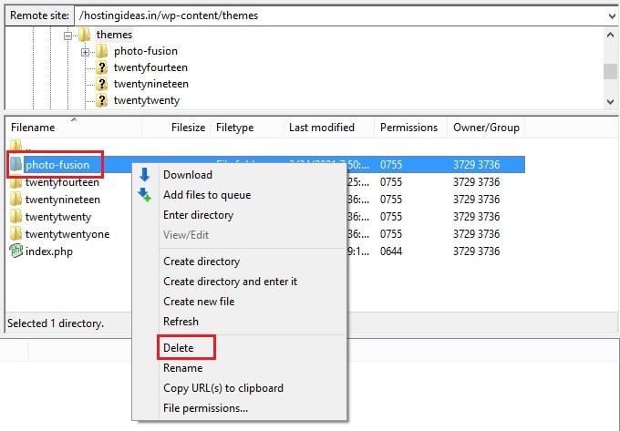This screenshot has height=431, width=620.
Task: Click the Download arrow icon in context menu
Action: 144,175
